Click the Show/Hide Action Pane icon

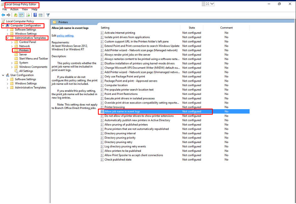point(40,15)
